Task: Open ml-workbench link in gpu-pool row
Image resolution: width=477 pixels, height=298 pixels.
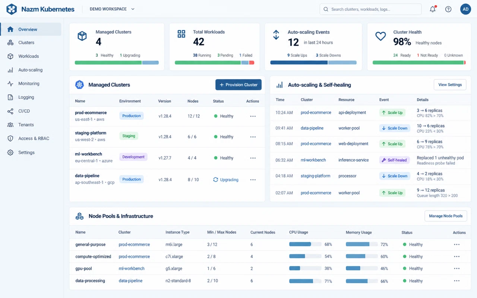Action: pyautogui.click(x=132, y=269)
